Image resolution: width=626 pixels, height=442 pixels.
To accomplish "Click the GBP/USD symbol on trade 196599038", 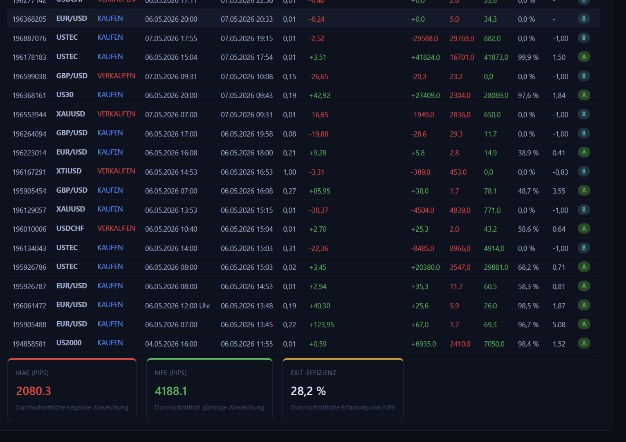I will coord(72,76).
